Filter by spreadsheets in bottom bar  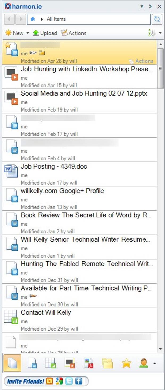[50, 363]
